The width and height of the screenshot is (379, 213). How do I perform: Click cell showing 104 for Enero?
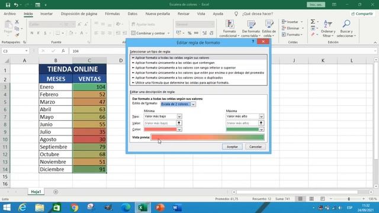tap(89, 87)
